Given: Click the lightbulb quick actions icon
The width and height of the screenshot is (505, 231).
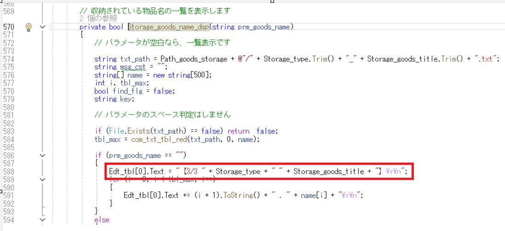Looking at the screenshot, I should pyautogui.click(x=29, y=27).
